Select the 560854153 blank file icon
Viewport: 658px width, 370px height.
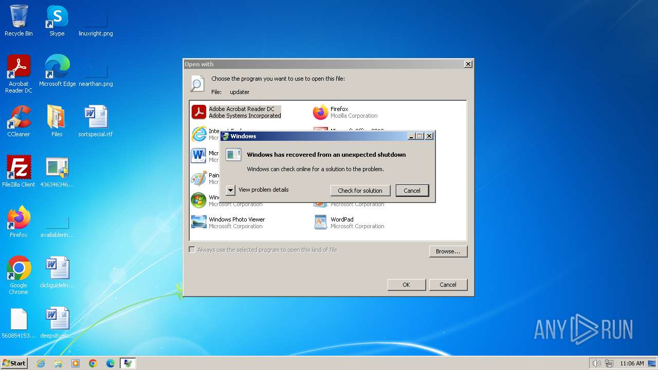[19, 323]
